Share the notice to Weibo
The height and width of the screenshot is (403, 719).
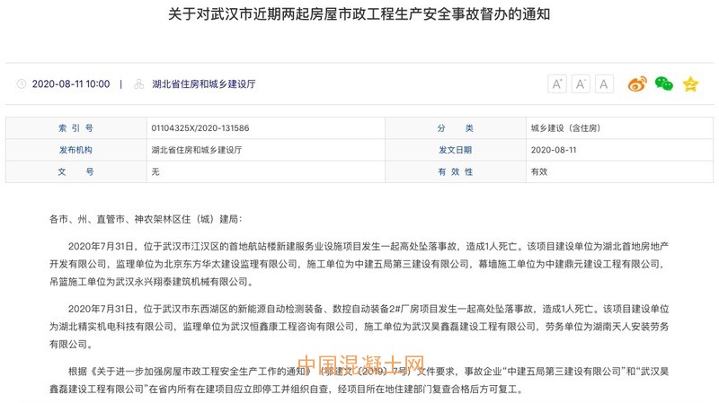pyautogui.click(x=637, y=83)
